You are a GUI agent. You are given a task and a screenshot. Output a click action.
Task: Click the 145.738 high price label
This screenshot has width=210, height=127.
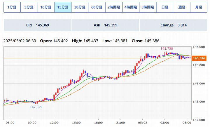point(167,48)
